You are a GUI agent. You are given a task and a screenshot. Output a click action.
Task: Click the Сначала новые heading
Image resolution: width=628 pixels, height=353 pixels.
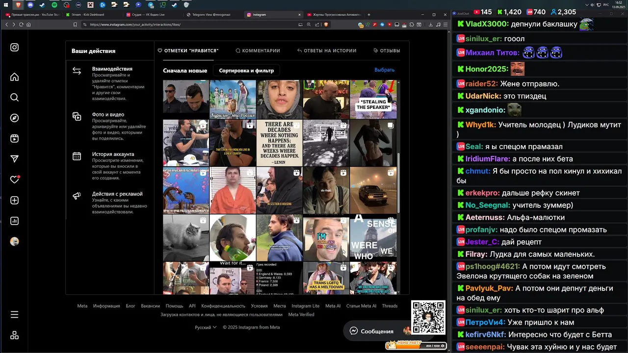click(x=185, y=71)
